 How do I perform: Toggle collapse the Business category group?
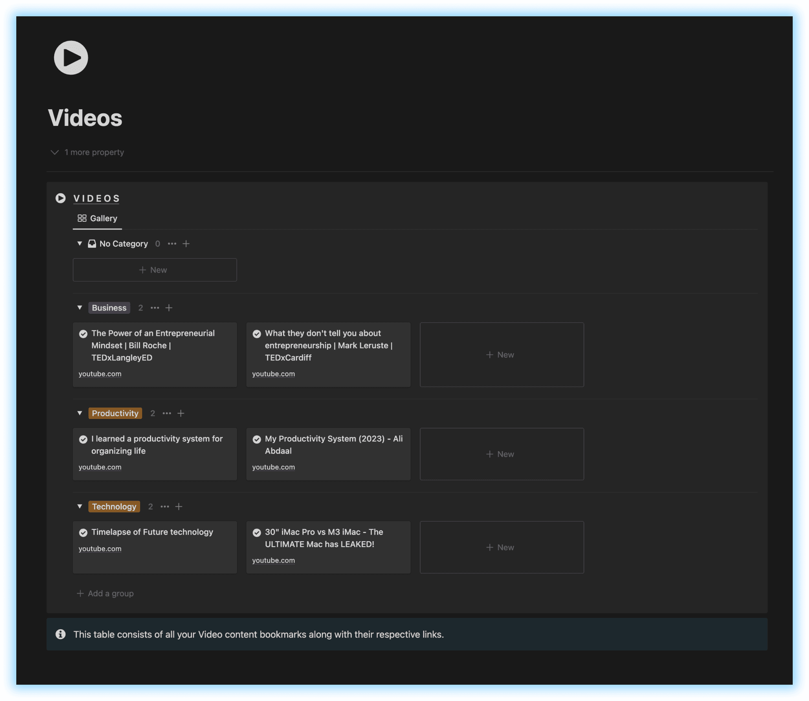(81, 308)
